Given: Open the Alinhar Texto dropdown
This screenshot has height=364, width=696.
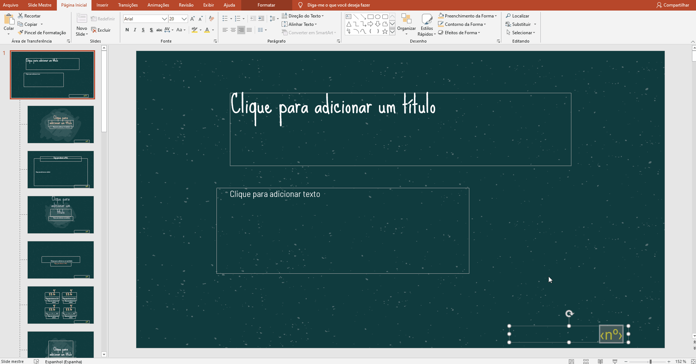Looking at the screenshot, I should 300,24.
